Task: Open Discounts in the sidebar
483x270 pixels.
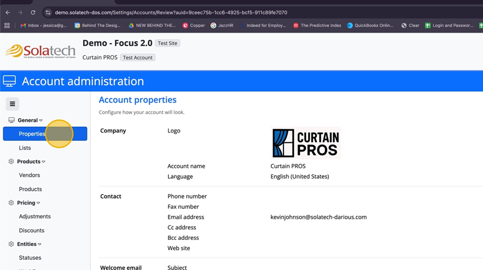Action: 32,231
